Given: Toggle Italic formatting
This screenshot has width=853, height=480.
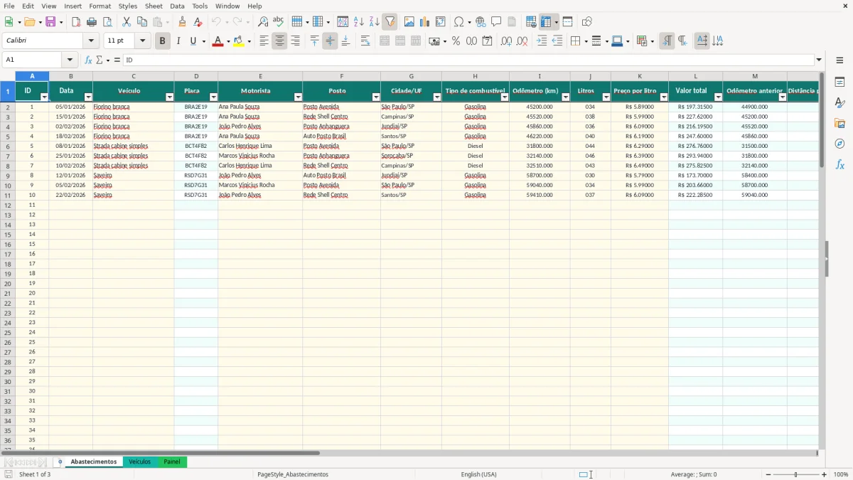Looking at the screenshot, I should click(x=178, y=41).
